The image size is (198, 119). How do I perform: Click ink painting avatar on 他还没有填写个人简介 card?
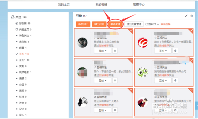(x=82, y=102)
